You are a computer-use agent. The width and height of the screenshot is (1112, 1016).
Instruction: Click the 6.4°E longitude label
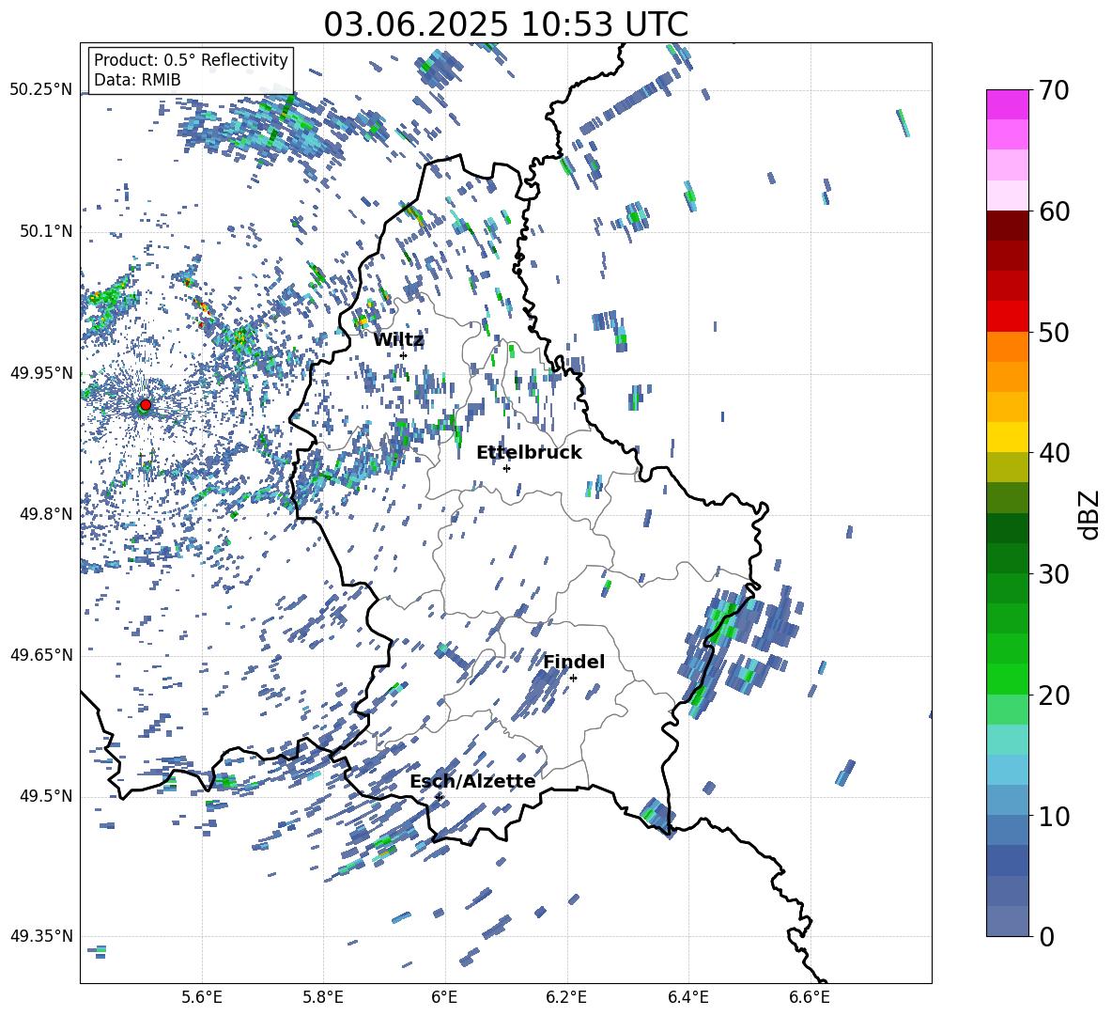(x=687, y=997)
